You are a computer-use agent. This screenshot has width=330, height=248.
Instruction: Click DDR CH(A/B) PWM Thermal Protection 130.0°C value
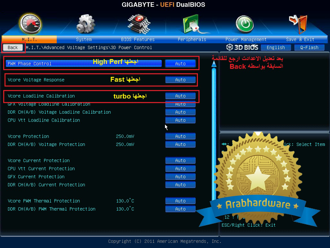[x=125, y=209]
